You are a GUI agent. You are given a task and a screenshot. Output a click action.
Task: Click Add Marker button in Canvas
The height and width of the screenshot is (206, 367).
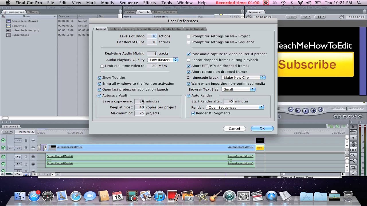(345, 116)
